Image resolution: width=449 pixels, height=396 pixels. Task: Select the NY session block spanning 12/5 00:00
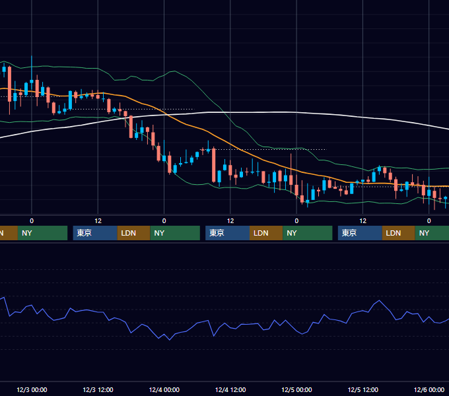click(x=308, y=233)
